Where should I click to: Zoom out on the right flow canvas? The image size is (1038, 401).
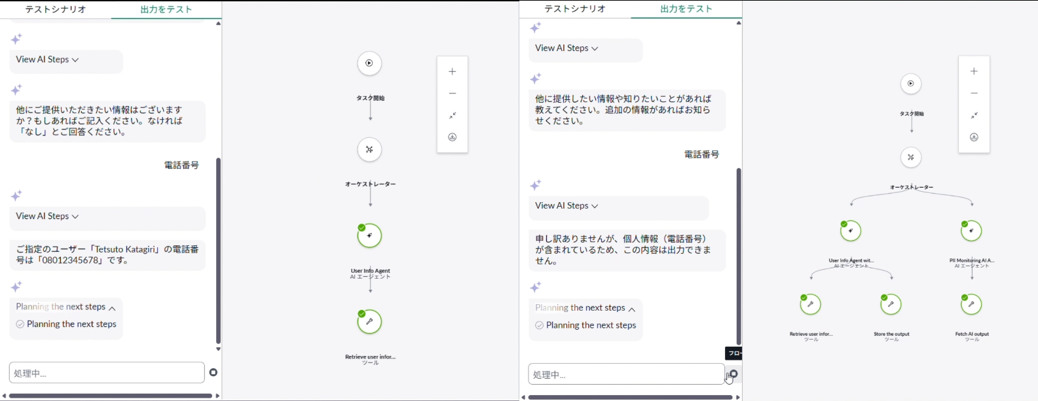tap(974, 94)
